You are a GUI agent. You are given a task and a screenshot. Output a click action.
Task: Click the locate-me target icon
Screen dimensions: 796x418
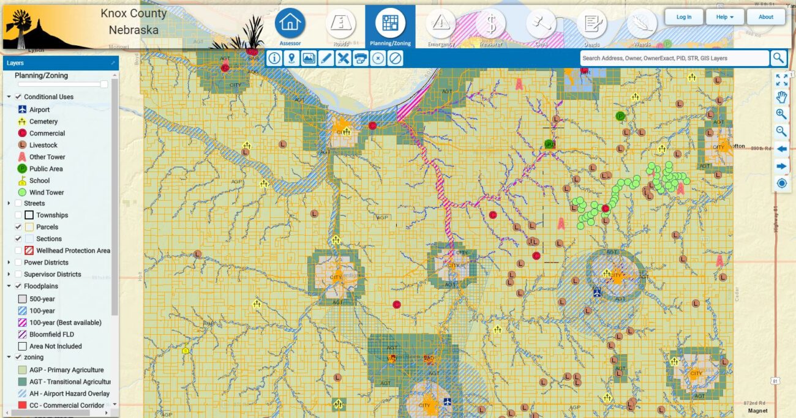click(x=781, y=183)
